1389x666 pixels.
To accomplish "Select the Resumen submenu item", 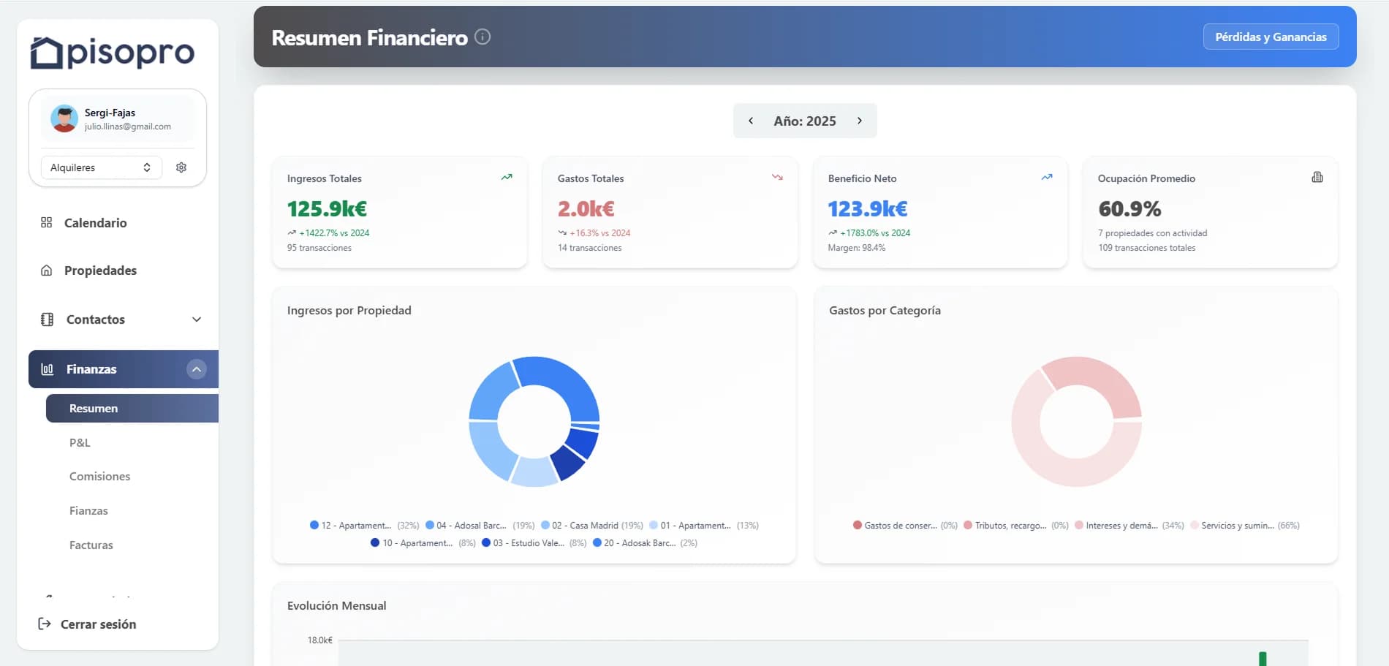I will tap(132, 408).
